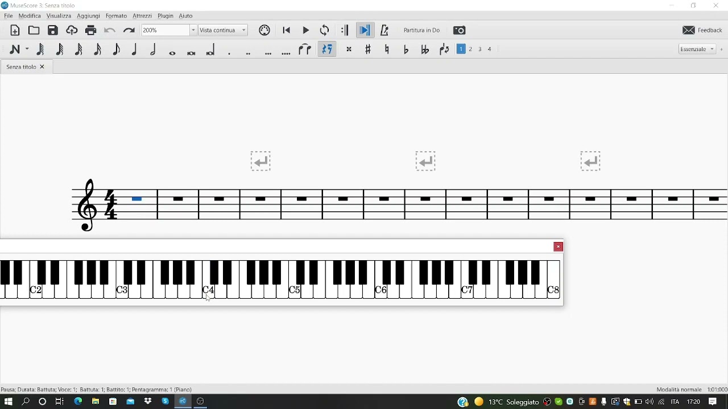The image size is (728, 409).
Task: Toggle concert pitch (Partitura in Do)
Action: [x=423, y=31]
